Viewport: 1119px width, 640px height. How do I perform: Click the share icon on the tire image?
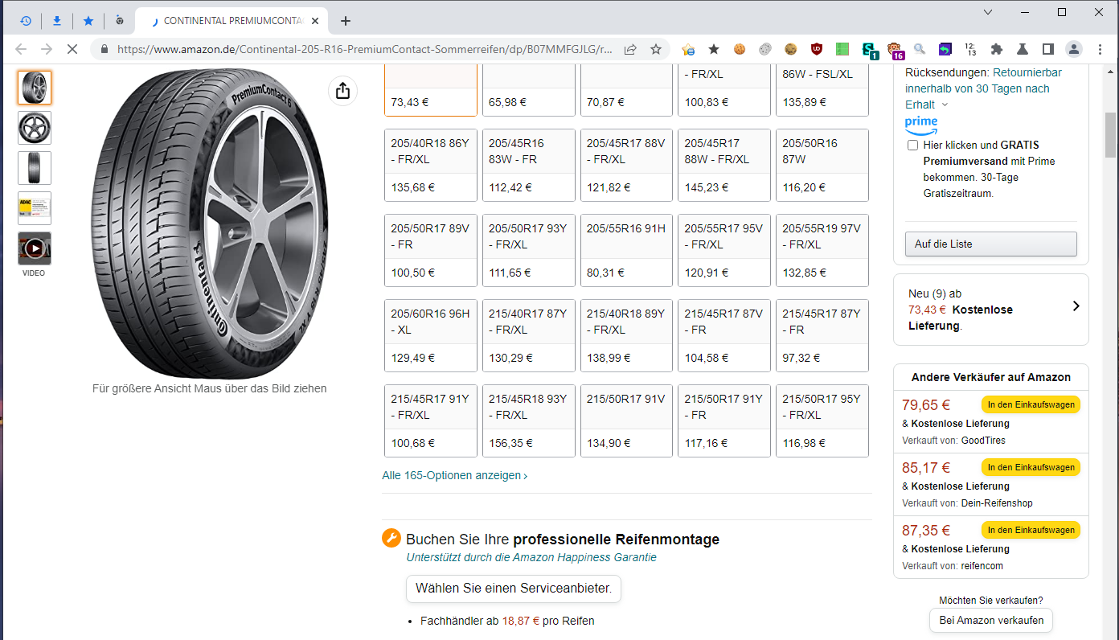(342, 91)
